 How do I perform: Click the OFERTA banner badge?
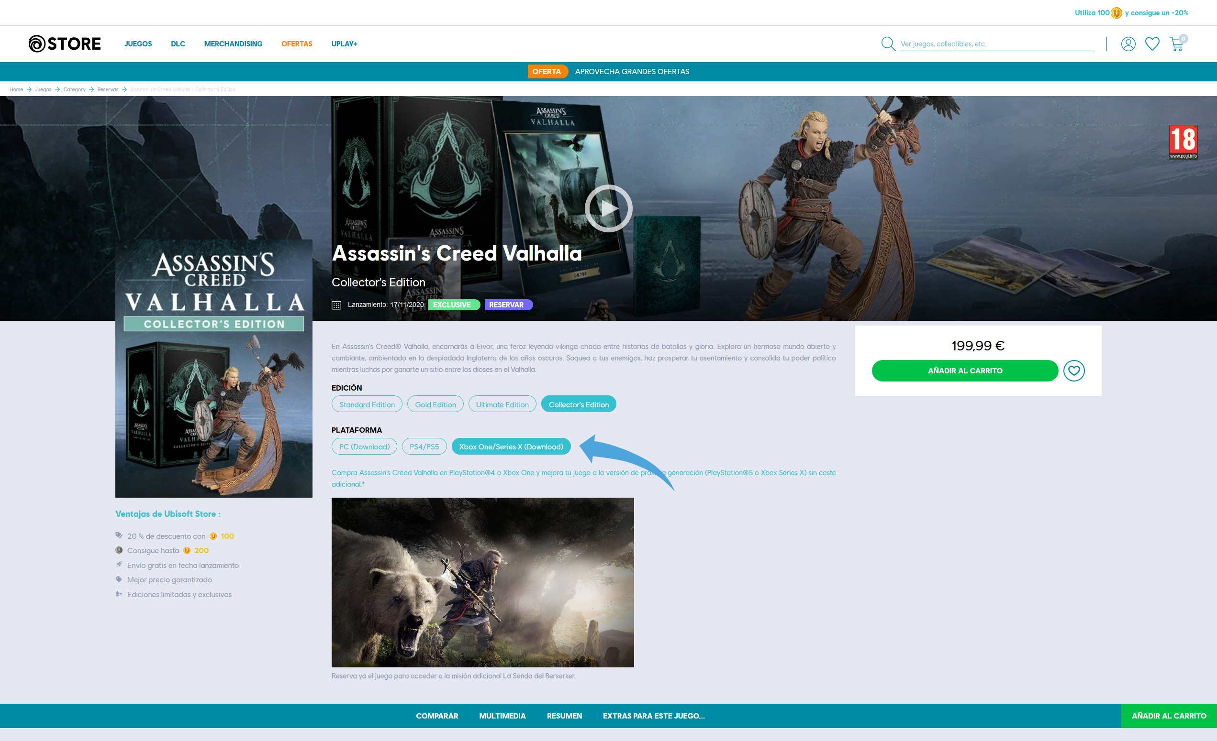click(x=547, y=72)
